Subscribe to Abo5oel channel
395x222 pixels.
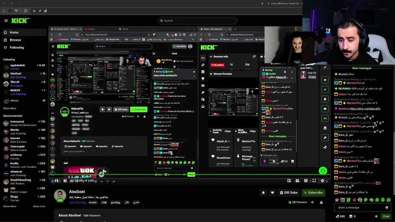313,193
